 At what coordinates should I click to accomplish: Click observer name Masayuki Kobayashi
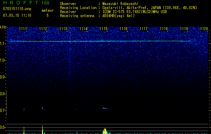120,4
